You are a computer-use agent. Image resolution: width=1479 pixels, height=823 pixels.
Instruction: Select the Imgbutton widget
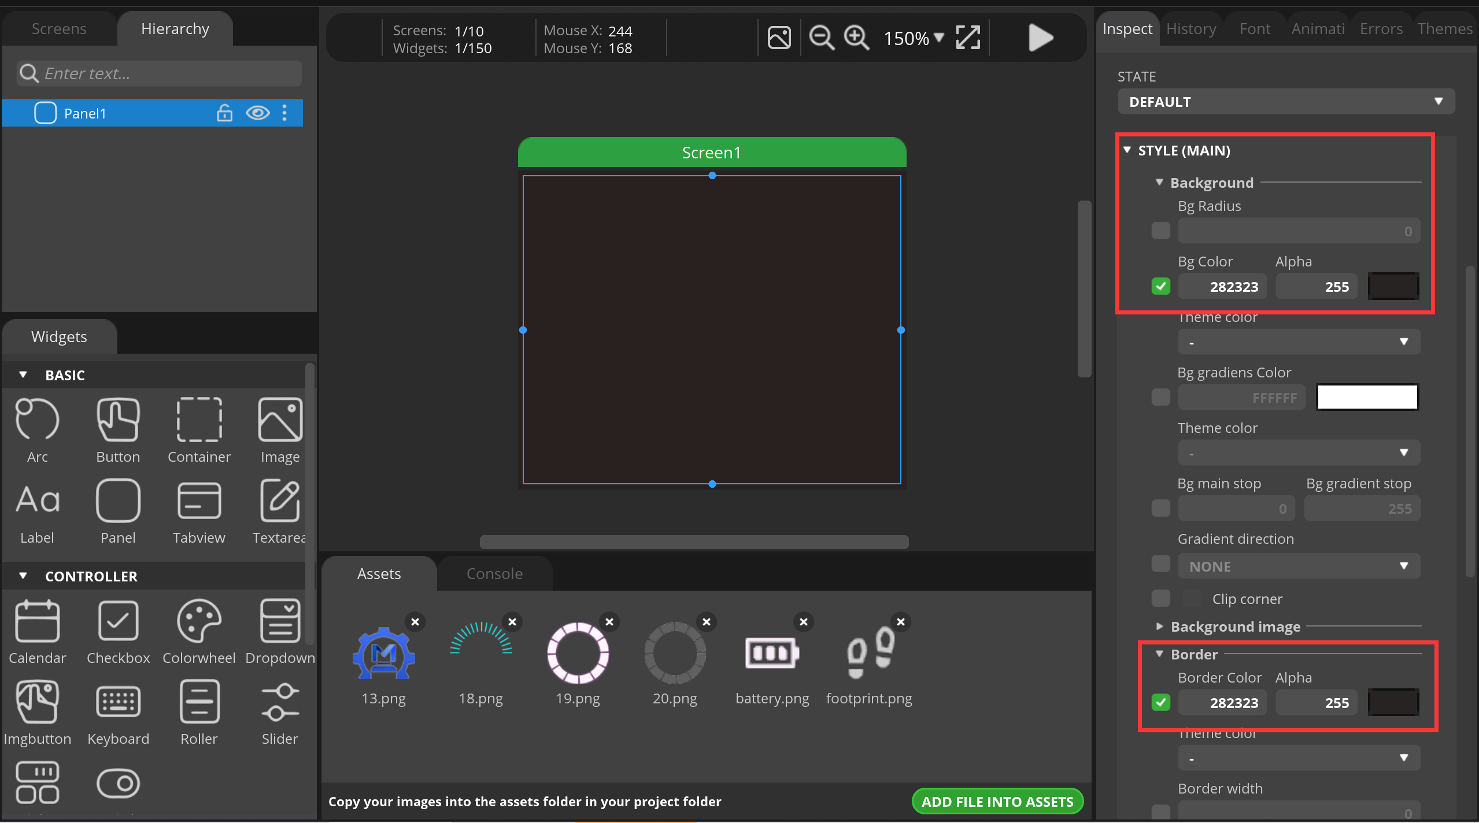[37, 712]
